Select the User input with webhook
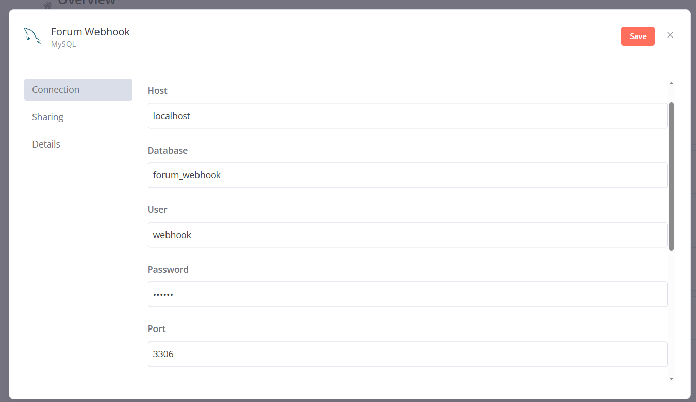The width and height of the screenshot is (696, 402). 407,235
